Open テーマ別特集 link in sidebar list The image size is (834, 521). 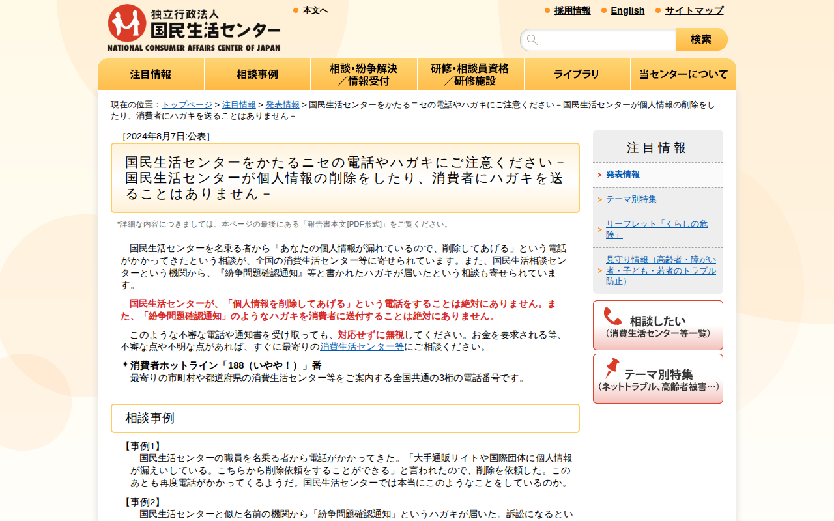[x=631, y=199]
